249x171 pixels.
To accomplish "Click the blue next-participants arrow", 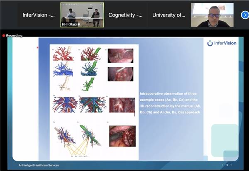I will (244, 15).
